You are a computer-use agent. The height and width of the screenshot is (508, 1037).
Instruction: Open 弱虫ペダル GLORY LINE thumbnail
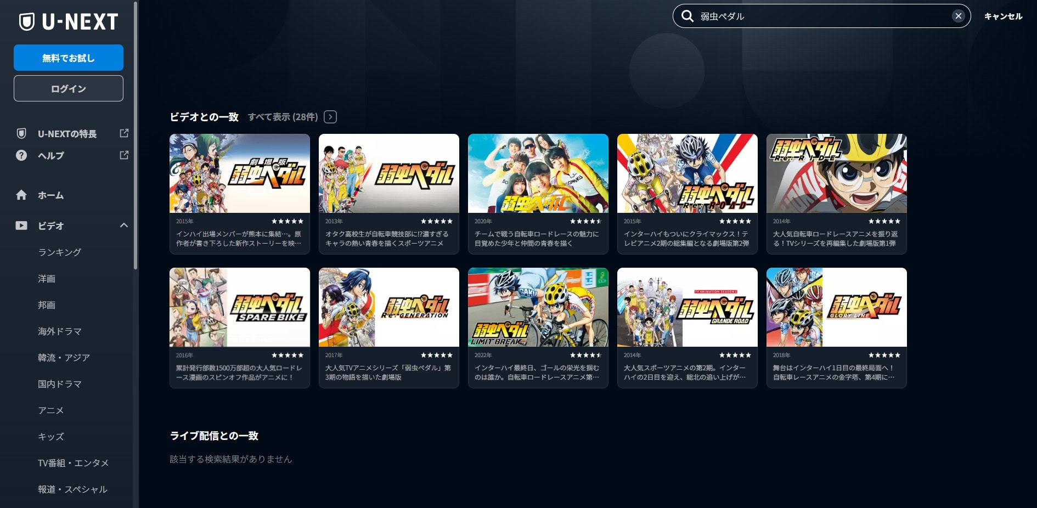pyautogui.click(x=837, y=307)
